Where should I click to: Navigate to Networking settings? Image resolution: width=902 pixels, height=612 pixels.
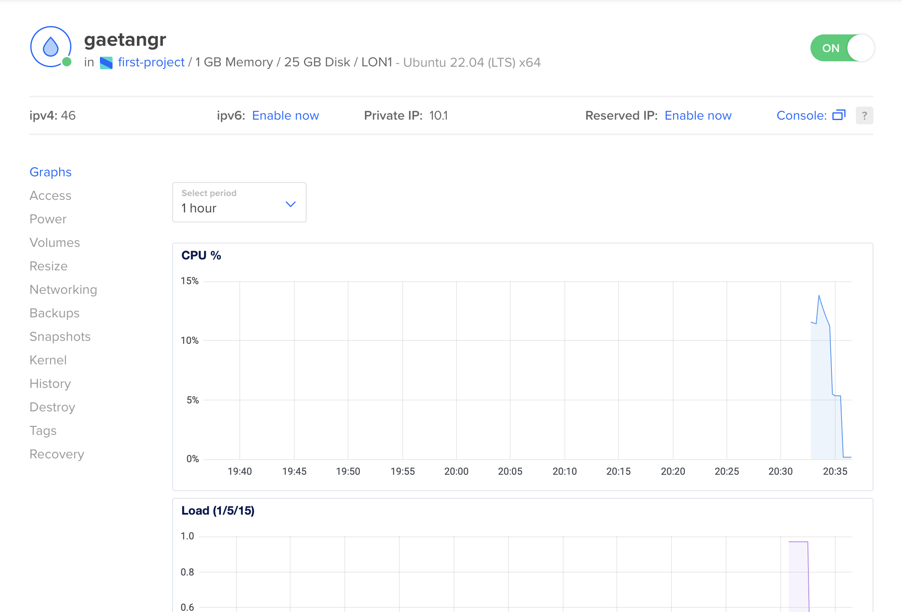point(63,290)
